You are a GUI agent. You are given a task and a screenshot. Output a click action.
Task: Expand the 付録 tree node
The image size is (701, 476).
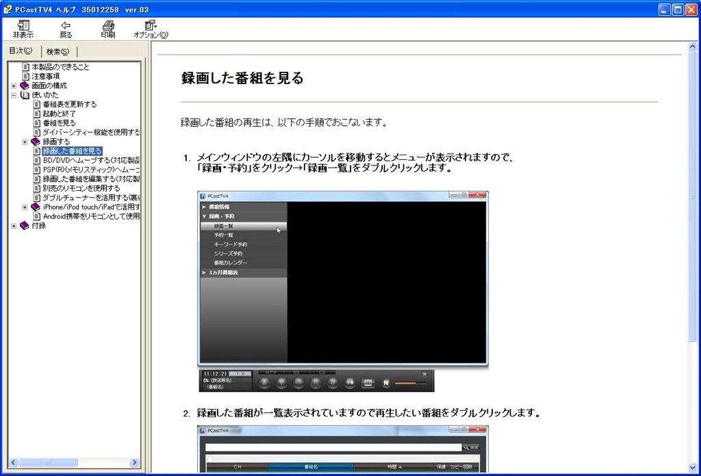tap(14, 226)
